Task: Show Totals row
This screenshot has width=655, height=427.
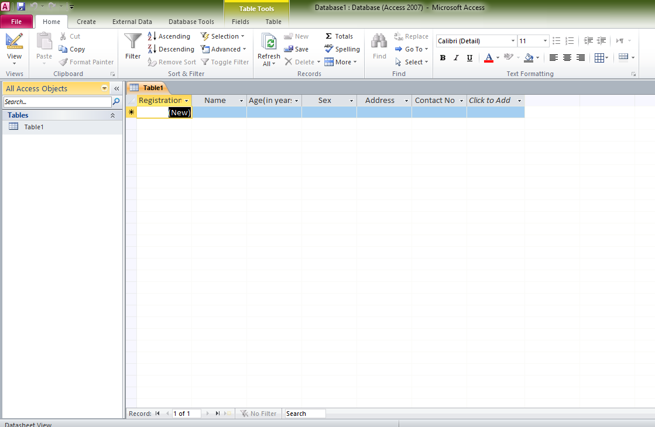Action: tap(339, 36)
